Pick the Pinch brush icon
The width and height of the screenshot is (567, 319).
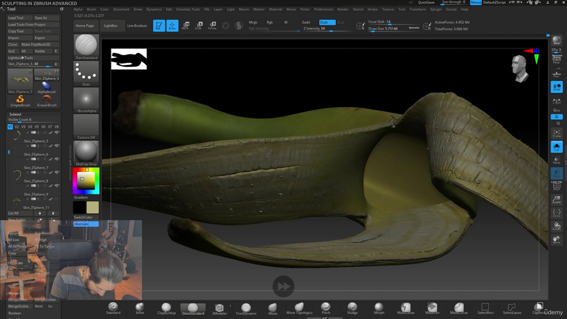(x=326, y=309)
